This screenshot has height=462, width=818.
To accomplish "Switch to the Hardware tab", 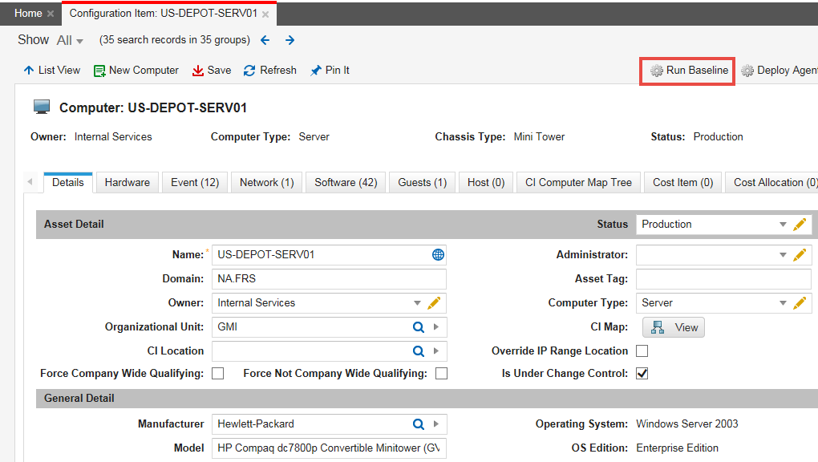I will [127, 183].
